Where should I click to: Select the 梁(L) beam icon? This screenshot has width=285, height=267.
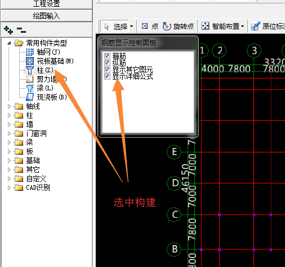point(30,88)
